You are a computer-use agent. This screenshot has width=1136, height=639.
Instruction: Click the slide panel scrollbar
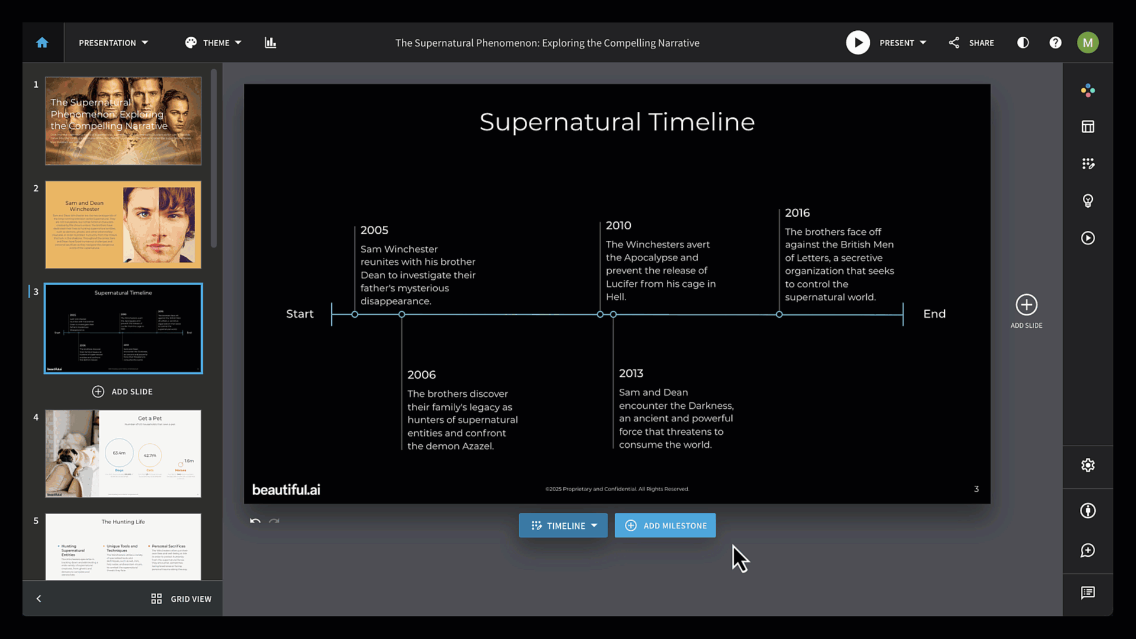pos(214,159)
